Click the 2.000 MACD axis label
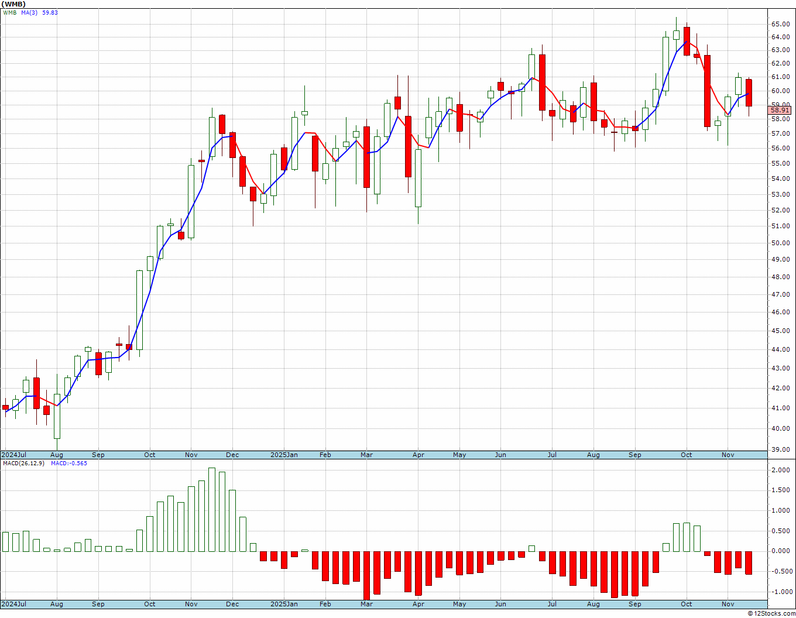 (780, 470)
